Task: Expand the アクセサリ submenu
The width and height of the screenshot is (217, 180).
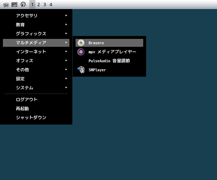Action: (x=36, y=15)
